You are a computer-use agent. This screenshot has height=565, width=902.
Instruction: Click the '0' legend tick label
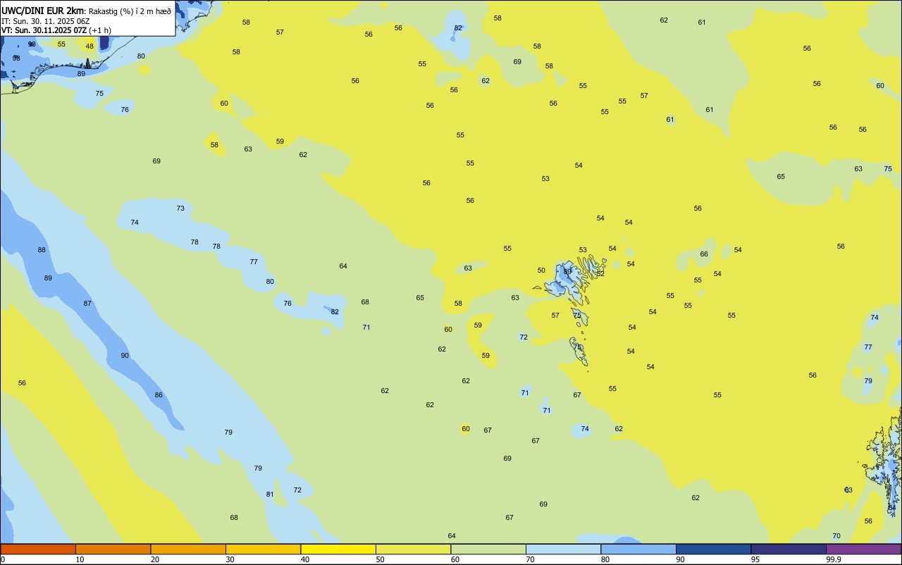click(3, 559)
